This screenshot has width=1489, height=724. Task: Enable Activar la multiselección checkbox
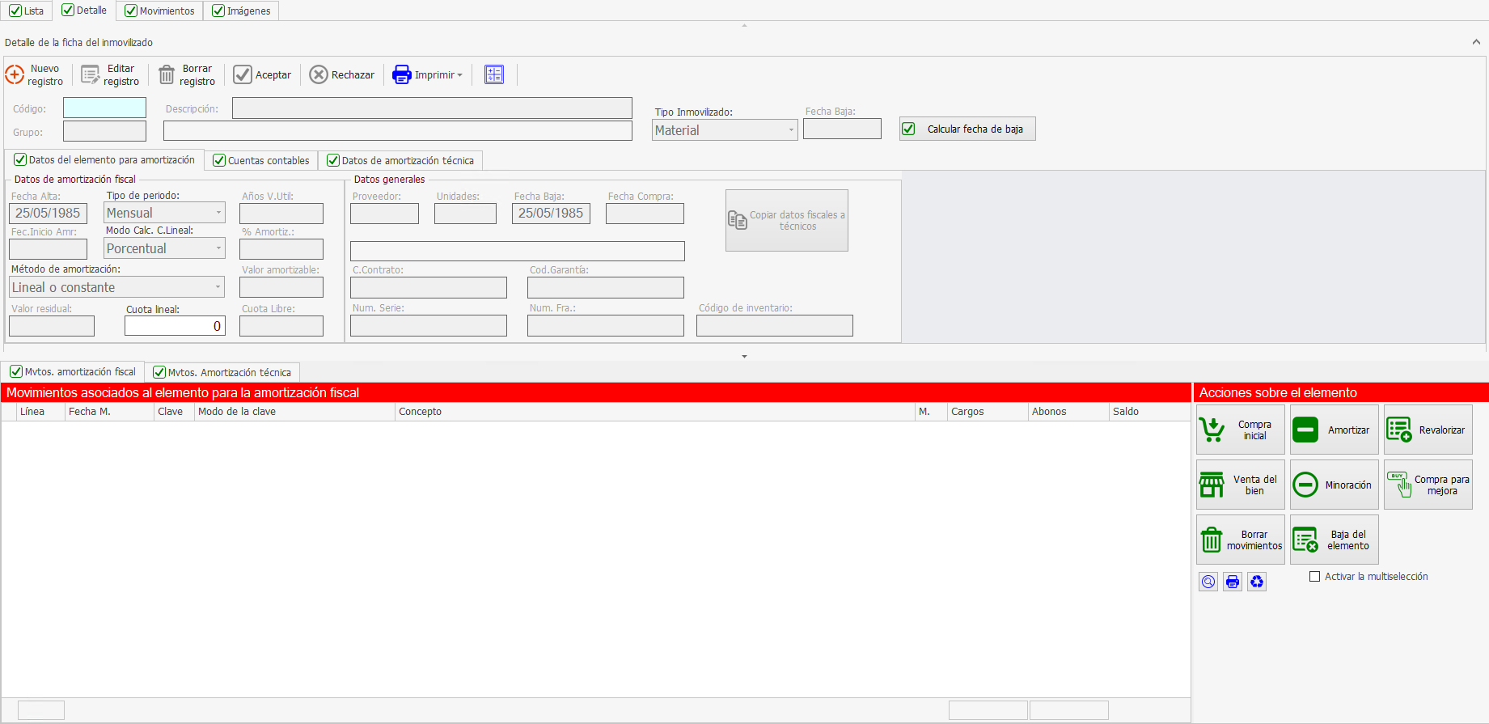click(1315, 577)
